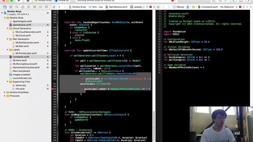The image size is (253, 142).
Task: Show the Debug navigator
Action: pos(34,7)
